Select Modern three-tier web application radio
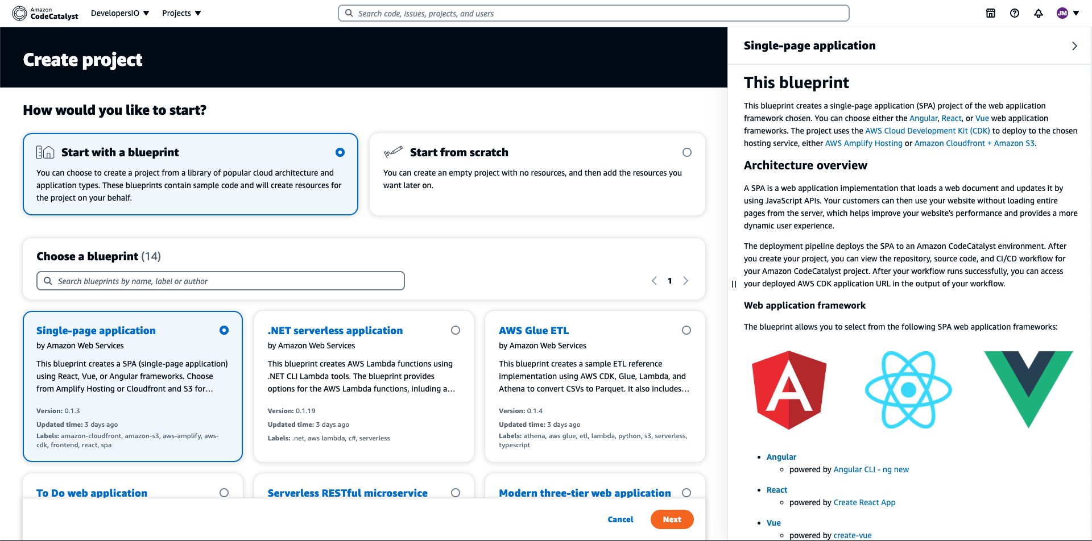 point(686,493)
